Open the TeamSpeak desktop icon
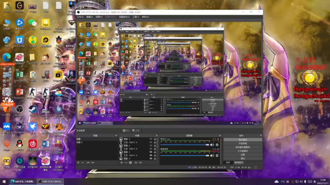The width and height of the screenshot is (330, 185). [x=59, y=110]
